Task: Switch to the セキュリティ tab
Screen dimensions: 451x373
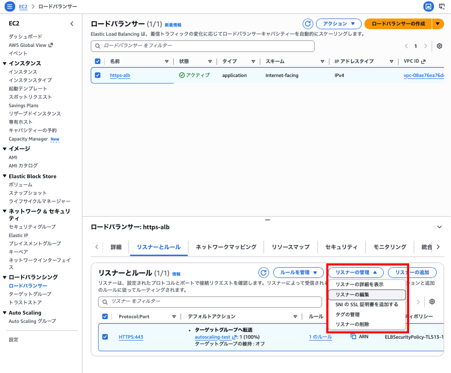Action: tap(341, 247)
